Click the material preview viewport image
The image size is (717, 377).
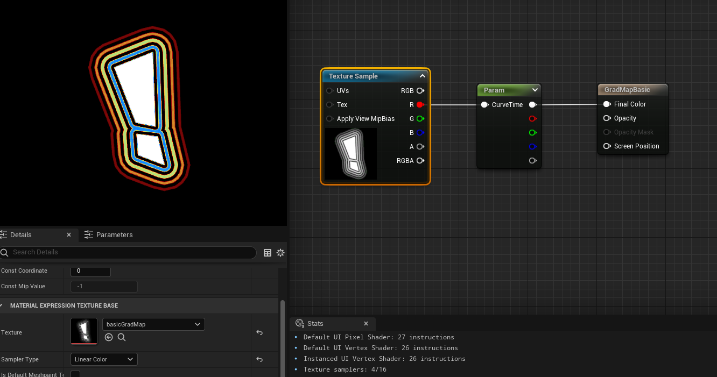[143, 113]
